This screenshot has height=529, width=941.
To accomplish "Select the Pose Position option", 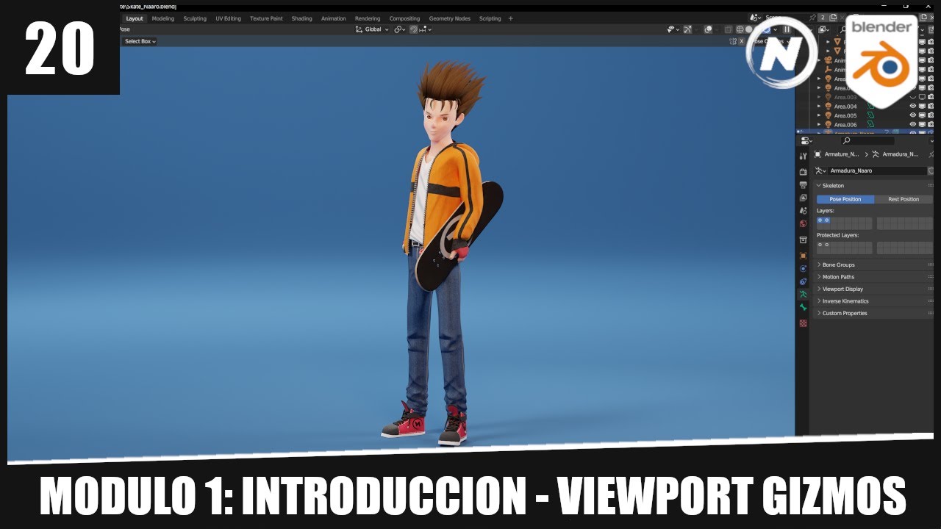I will point(845,199).
